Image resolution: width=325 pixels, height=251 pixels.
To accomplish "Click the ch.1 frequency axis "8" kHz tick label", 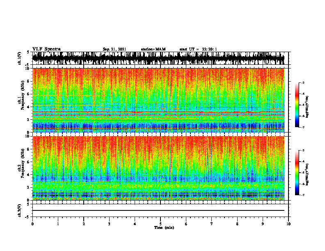I will [29, 81].
